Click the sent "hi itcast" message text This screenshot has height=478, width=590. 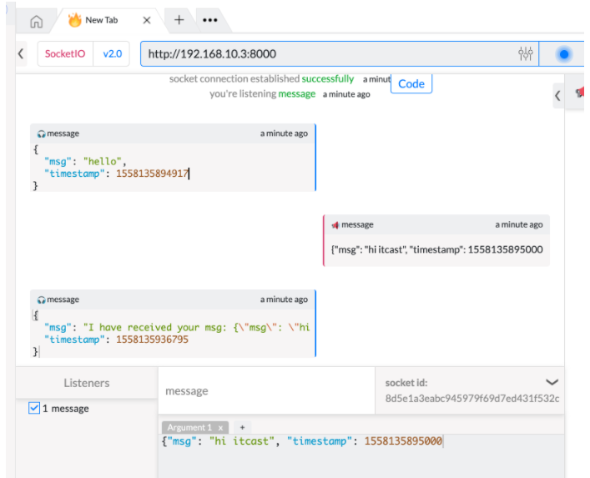pyautogui.click(x=436, y=249)
